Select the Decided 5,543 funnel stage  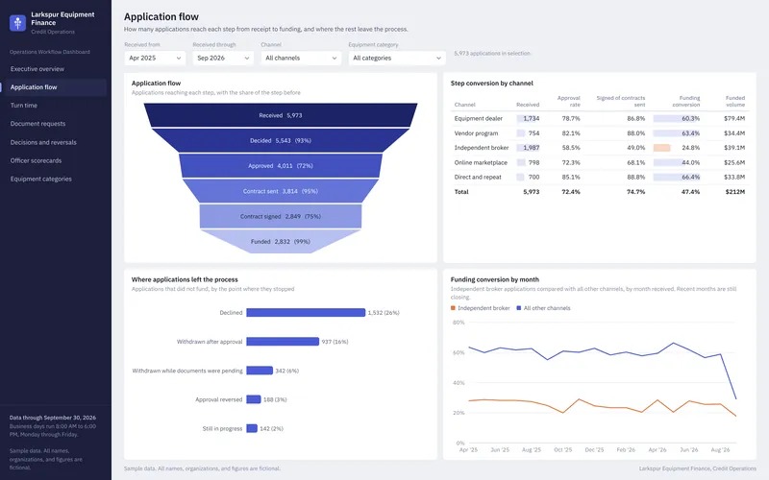(281, 140)
